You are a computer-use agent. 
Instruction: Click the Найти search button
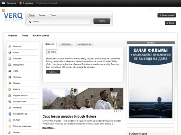[102, 21]
